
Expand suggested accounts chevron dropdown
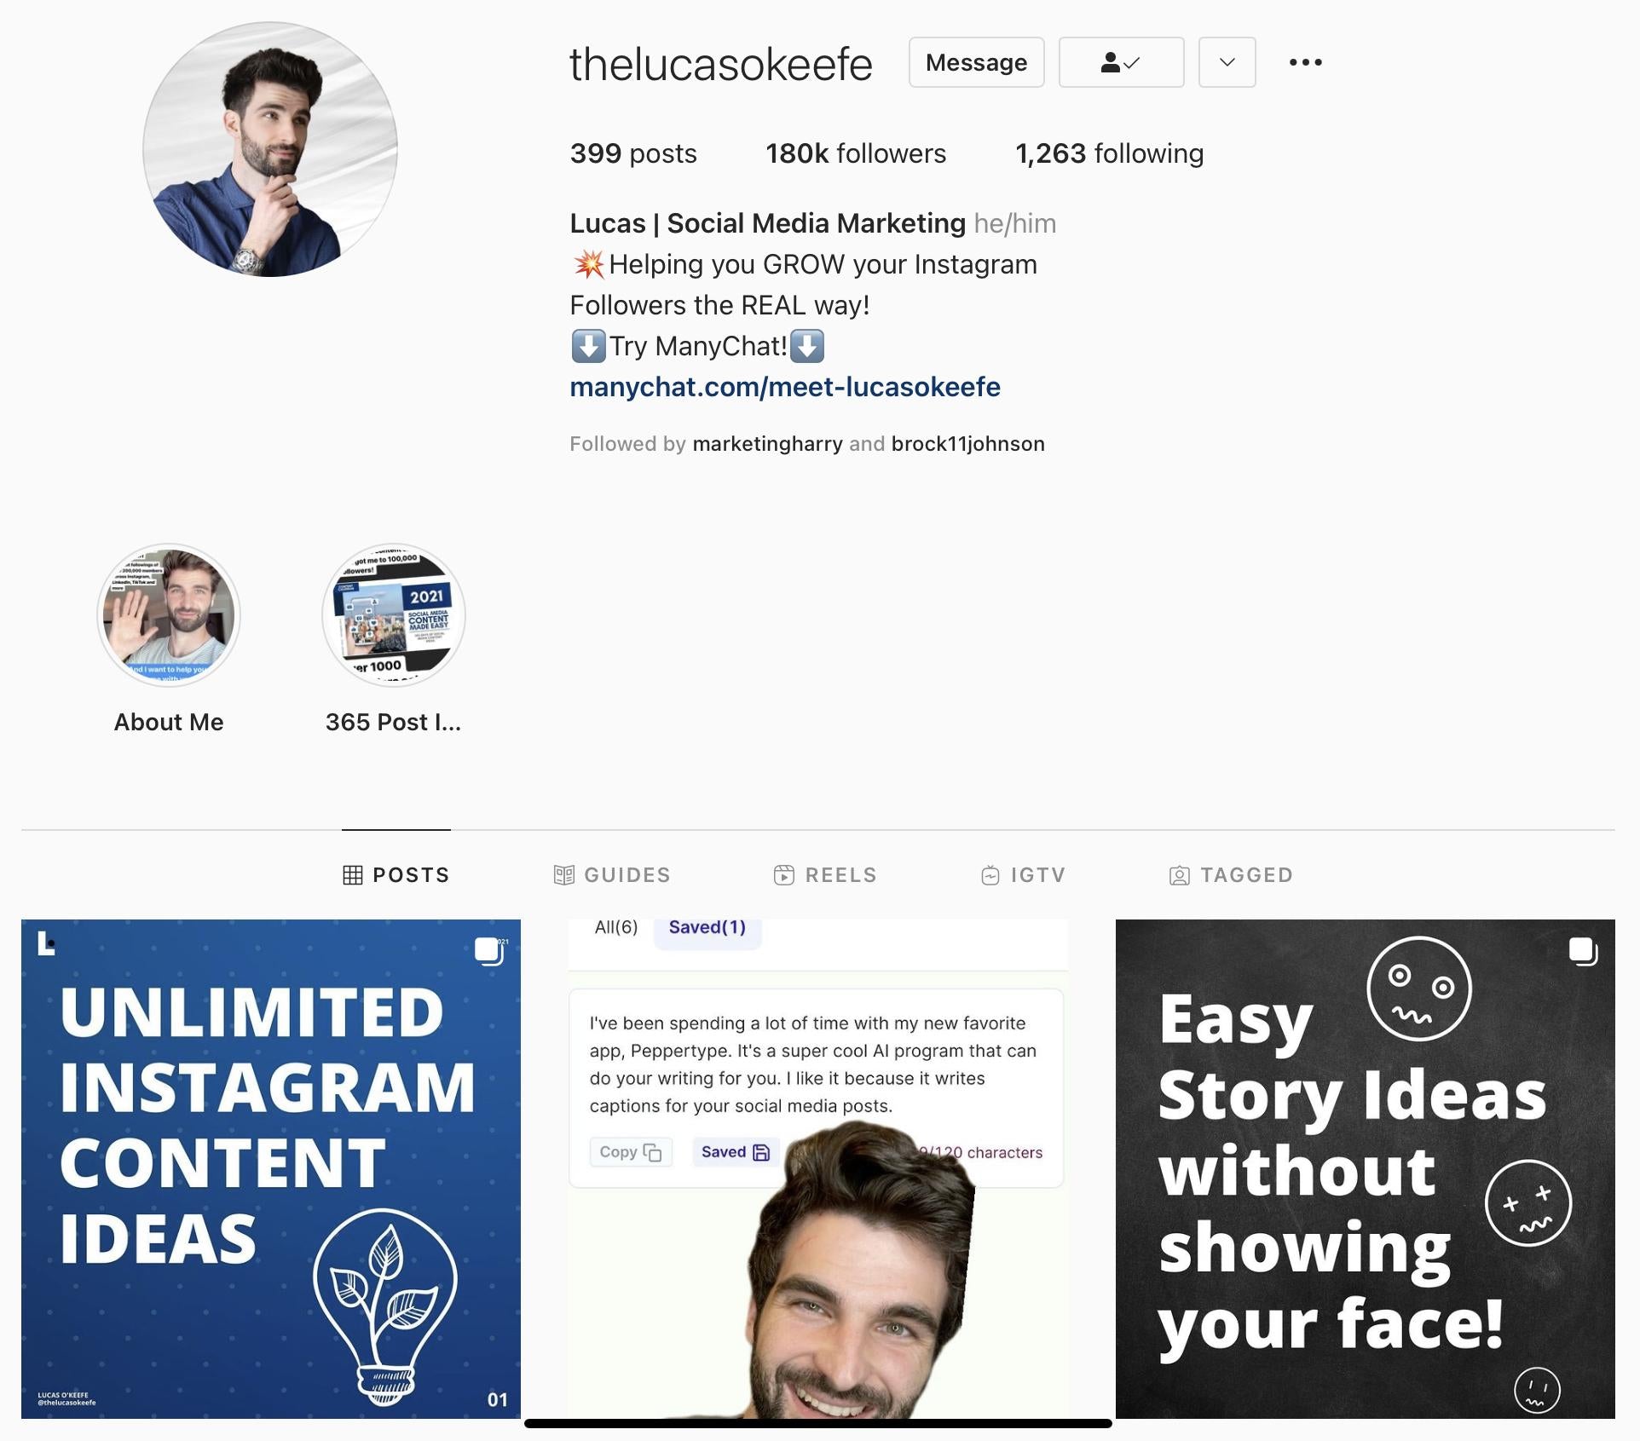coord(1227,62)
